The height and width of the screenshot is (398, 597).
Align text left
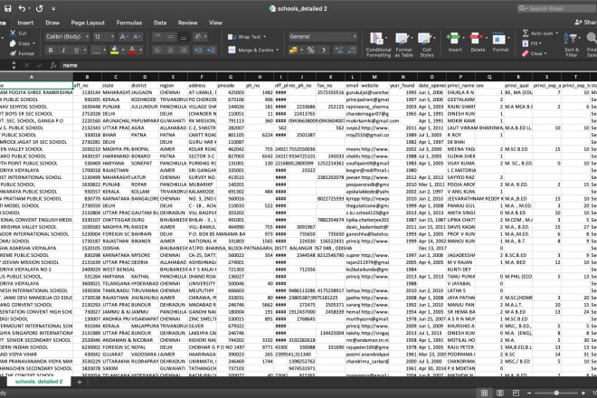coord(157,50)
